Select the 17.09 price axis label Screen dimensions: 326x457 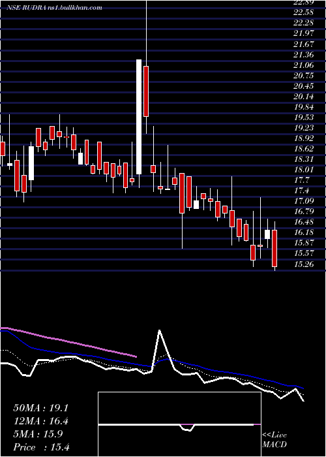[x=304, y=201]
